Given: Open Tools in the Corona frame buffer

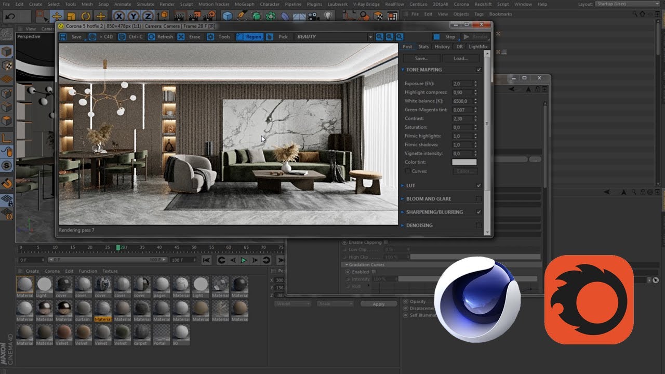Looking at the screenshot, I should click(x=219, y=37).
